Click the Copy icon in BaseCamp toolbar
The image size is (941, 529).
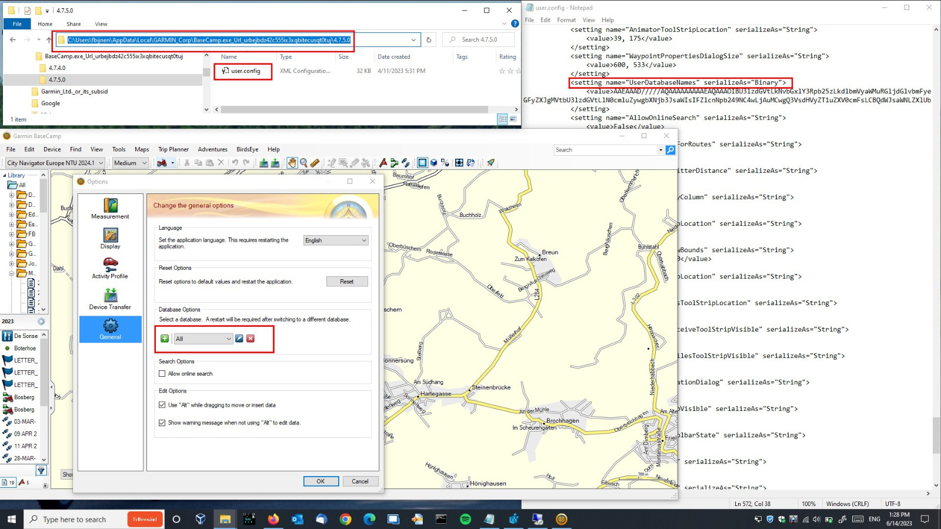tap(198, 163)
